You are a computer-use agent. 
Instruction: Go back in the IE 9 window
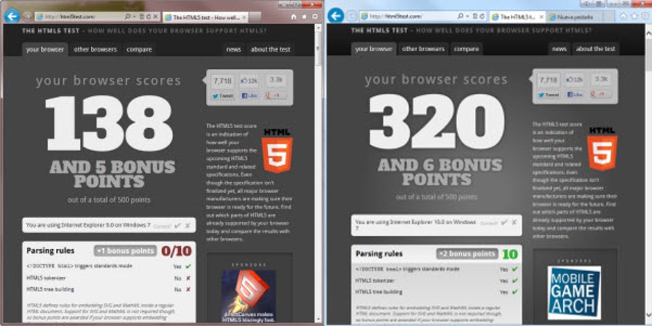tap(12, 17)
